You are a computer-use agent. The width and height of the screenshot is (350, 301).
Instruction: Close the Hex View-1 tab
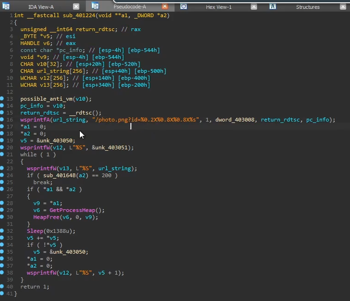coord(254,6)
